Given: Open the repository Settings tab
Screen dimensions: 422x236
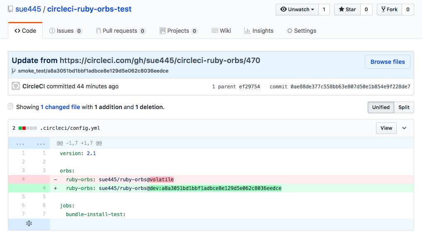Looking at the screenshot, I should tap(301, 31).
